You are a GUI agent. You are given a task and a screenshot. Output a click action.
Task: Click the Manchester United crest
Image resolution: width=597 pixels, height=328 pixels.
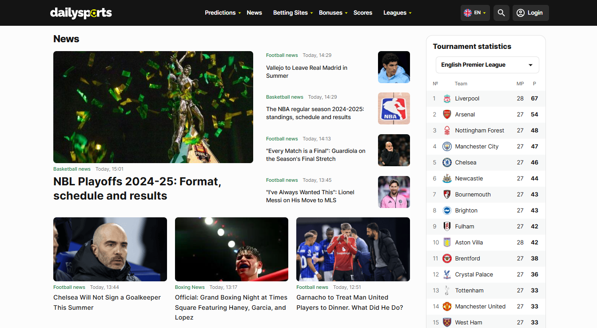[447, 307]
